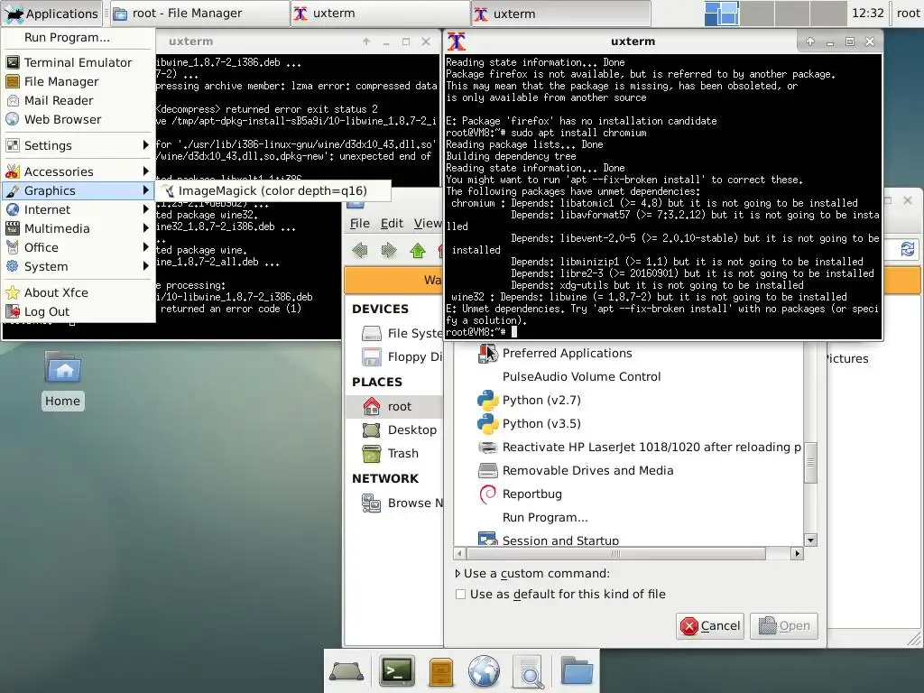
Task: Choose Python (v2.7) from application list
Action: [x=628, y=400]
